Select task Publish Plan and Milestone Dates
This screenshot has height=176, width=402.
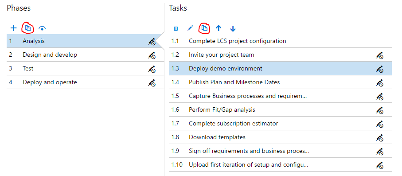(281, 82)
